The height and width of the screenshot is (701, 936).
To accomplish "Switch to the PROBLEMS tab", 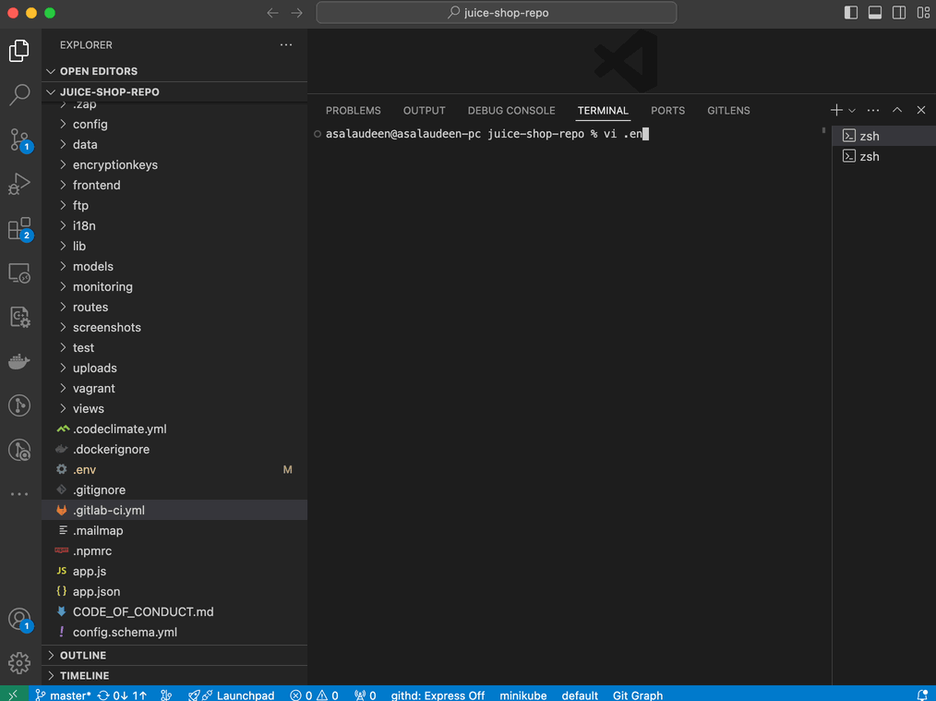I will point(353,110).
